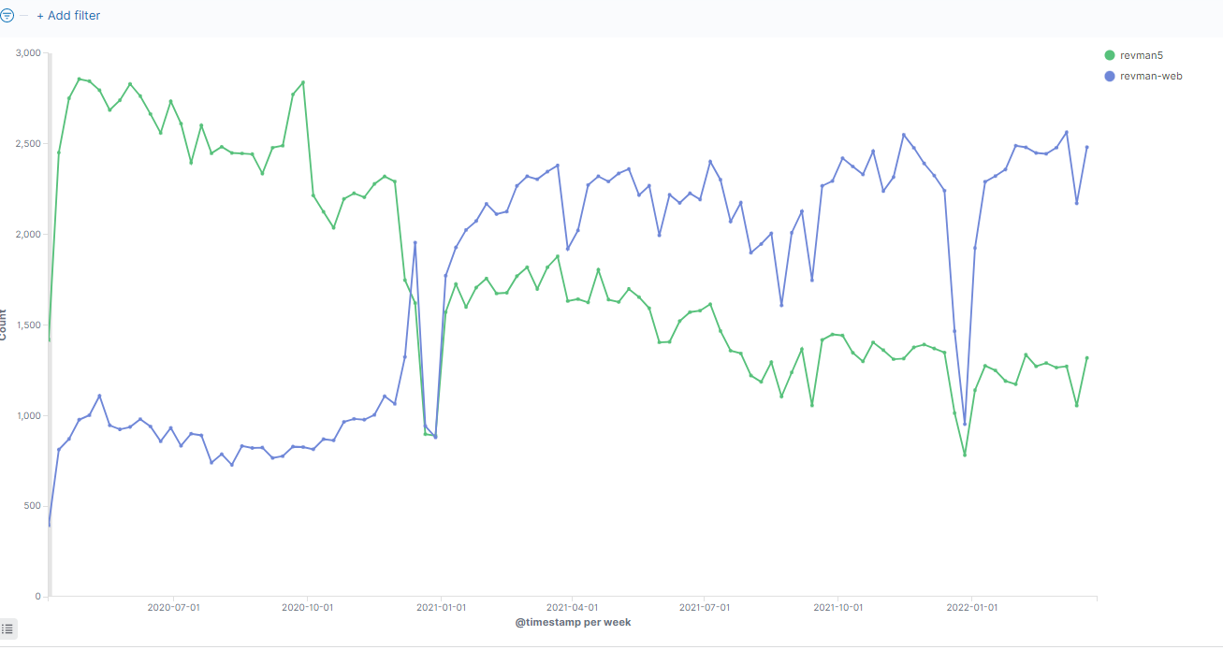Click the last revman5 data point
Screen dimensions: 1223x650
(x=1086, y=357)
